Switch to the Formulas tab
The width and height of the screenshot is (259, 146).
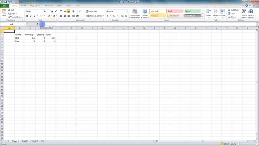point(49,6)
